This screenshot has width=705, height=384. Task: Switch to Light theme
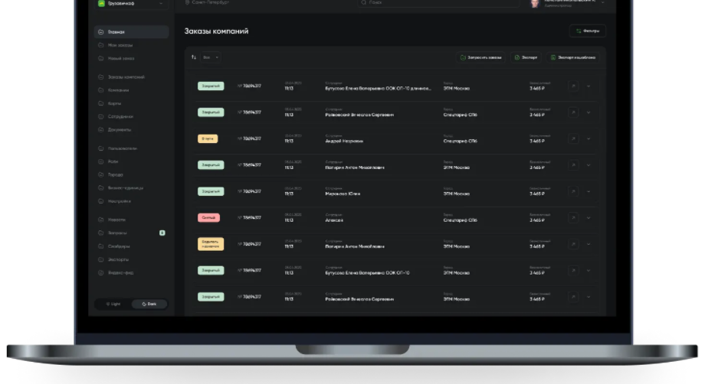coord(112,304)
